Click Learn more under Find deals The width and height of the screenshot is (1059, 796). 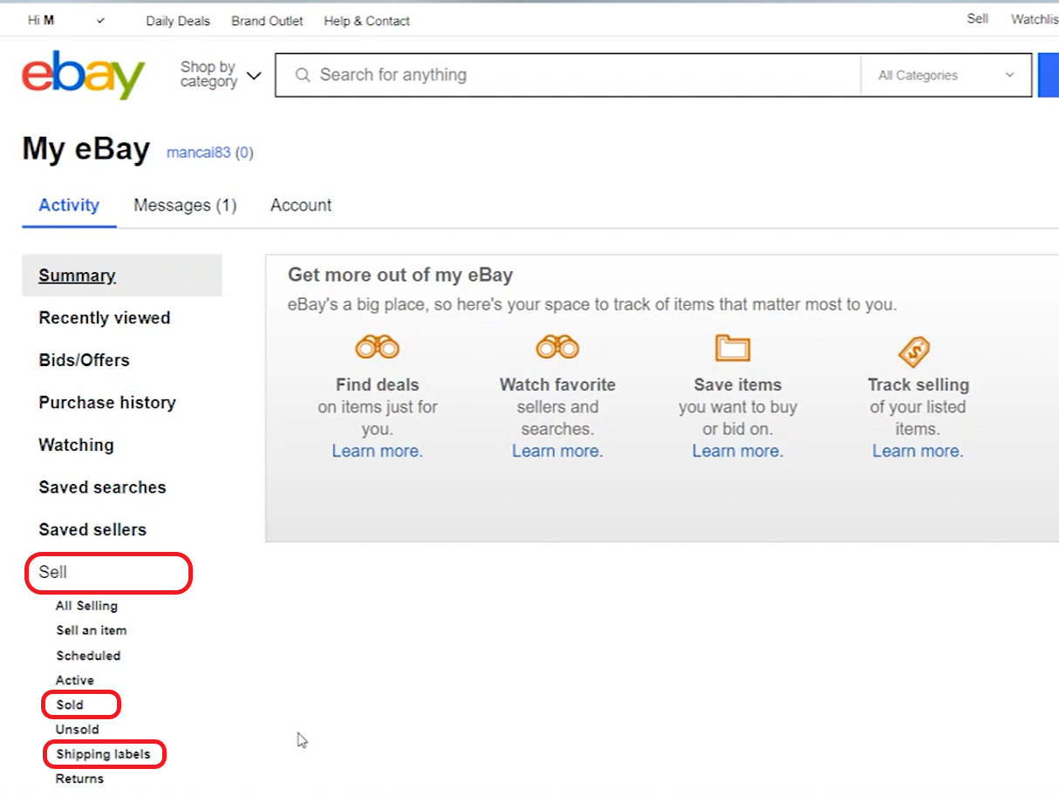(377, 452)
